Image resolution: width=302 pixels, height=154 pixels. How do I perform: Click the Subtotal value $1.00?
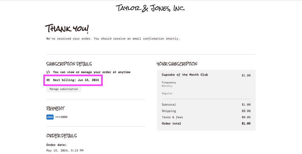click(246, 105)
